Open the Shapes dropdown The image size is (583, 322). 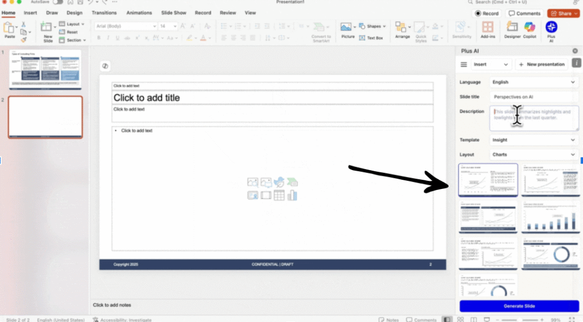point(372,26)
